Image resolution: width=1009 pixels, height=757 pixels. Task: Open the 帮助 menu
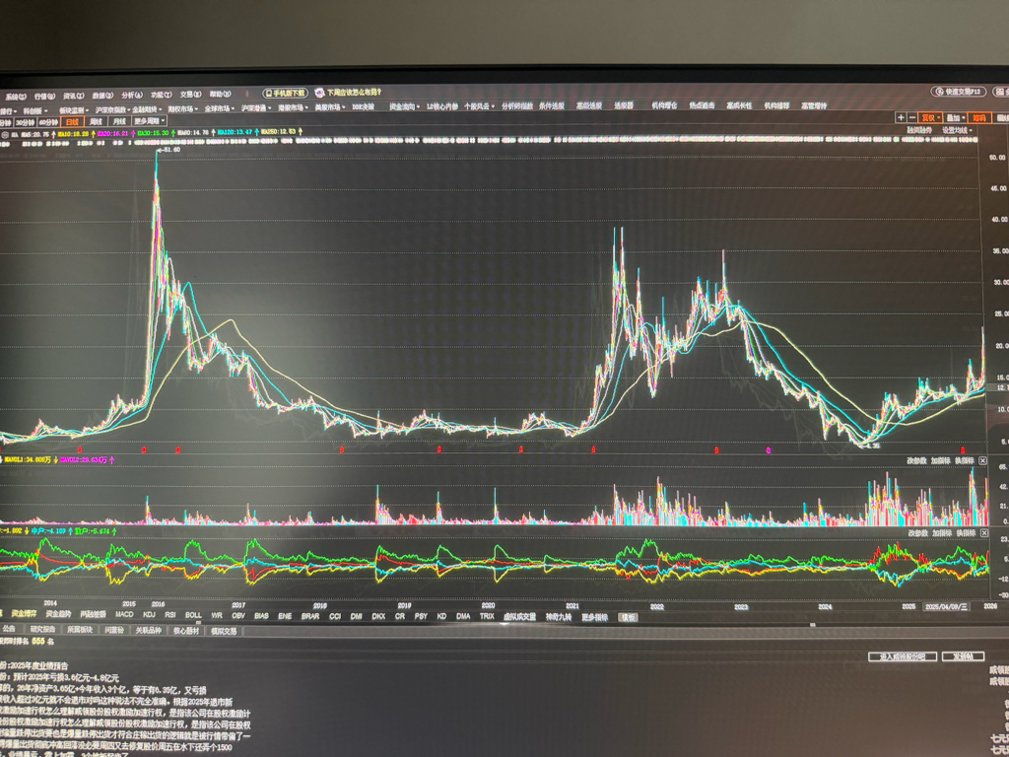click(x=220, y=94)
